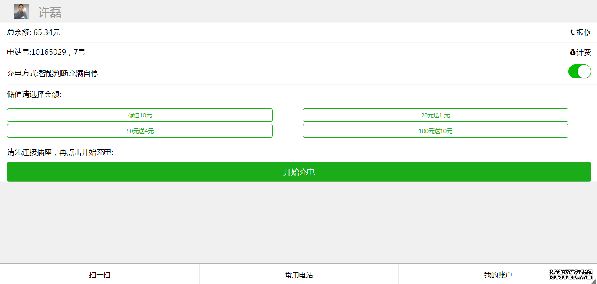This screenshot has height=284, width=597.
Task: Click the 总余额 65.34元 balance text
Action: [x=34, y=32]
